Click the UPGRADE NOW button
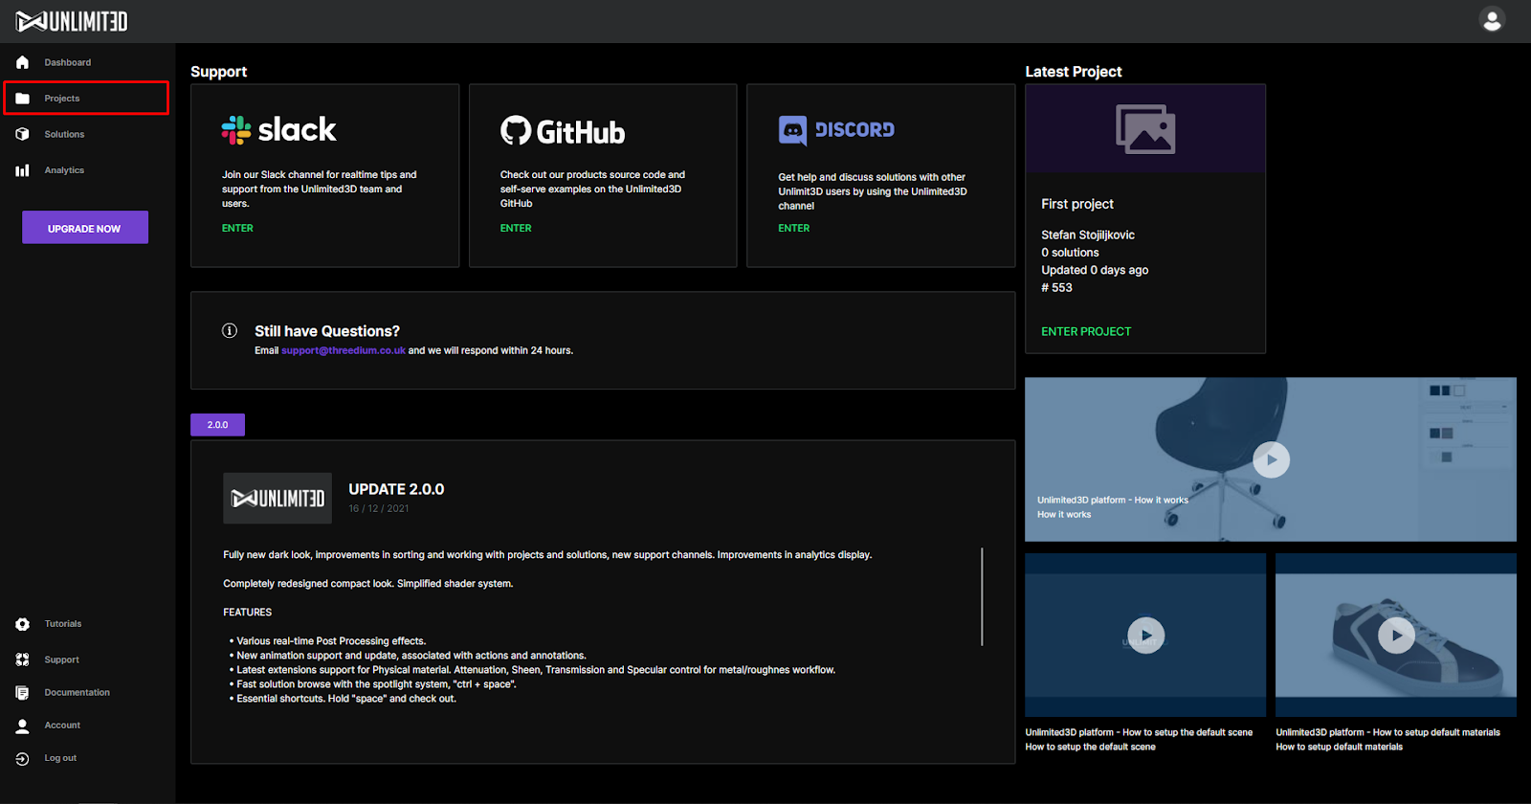This screenshot has width=1531, height=804. (85, 228)
